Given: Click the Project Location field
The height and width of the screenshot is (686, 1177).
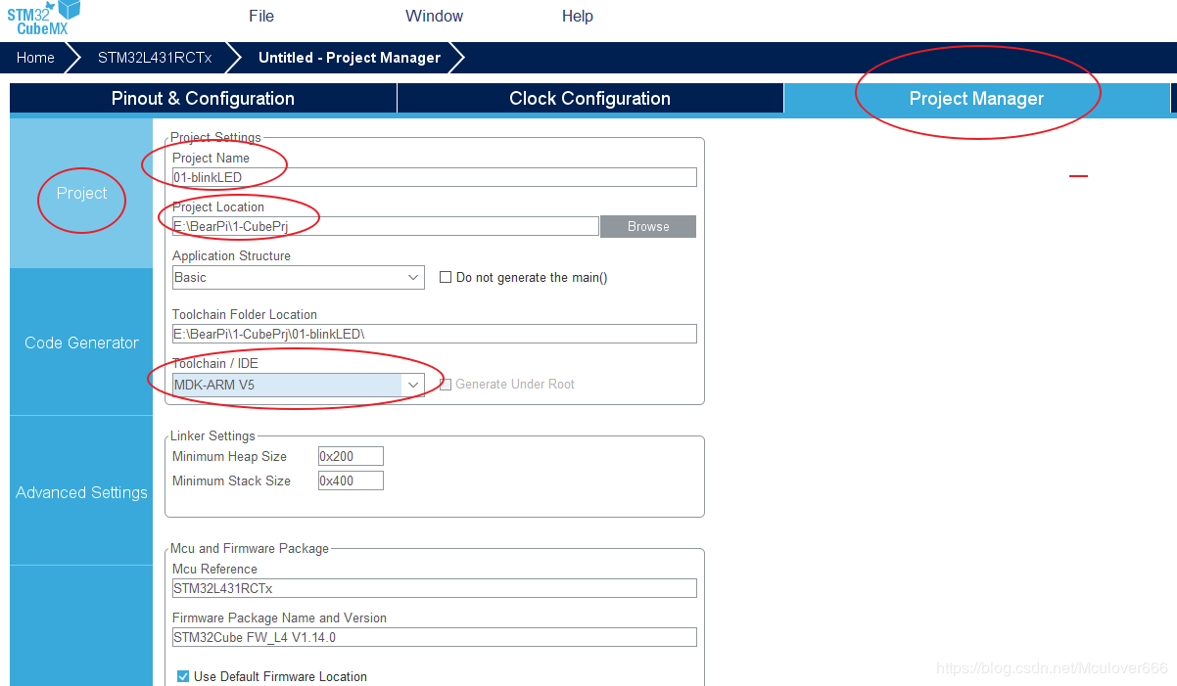Looking at the screenshot, I should [x=385, y=226].
